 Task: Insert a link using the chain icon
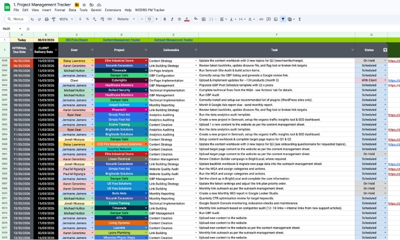pyautogui.click(x=261, y=19)
